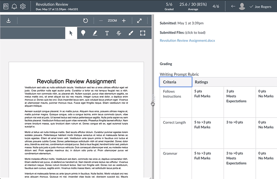Select the highlight annotation tool
Image resolution: width=277 pixels, height=179 pixels.
click(x=95, y=33)
